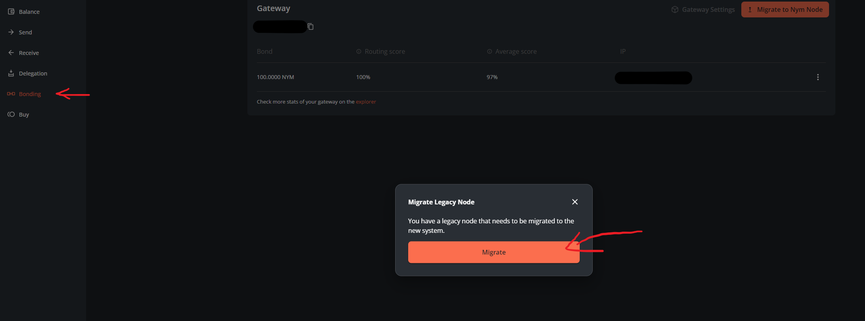
Task: Click the Buy coin icon
Action: click(11, 114)
